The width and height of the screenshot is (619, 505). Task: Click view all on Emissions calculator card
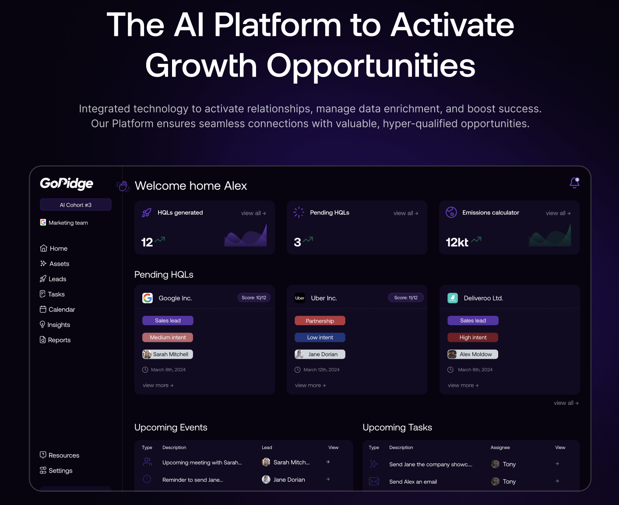558,213
